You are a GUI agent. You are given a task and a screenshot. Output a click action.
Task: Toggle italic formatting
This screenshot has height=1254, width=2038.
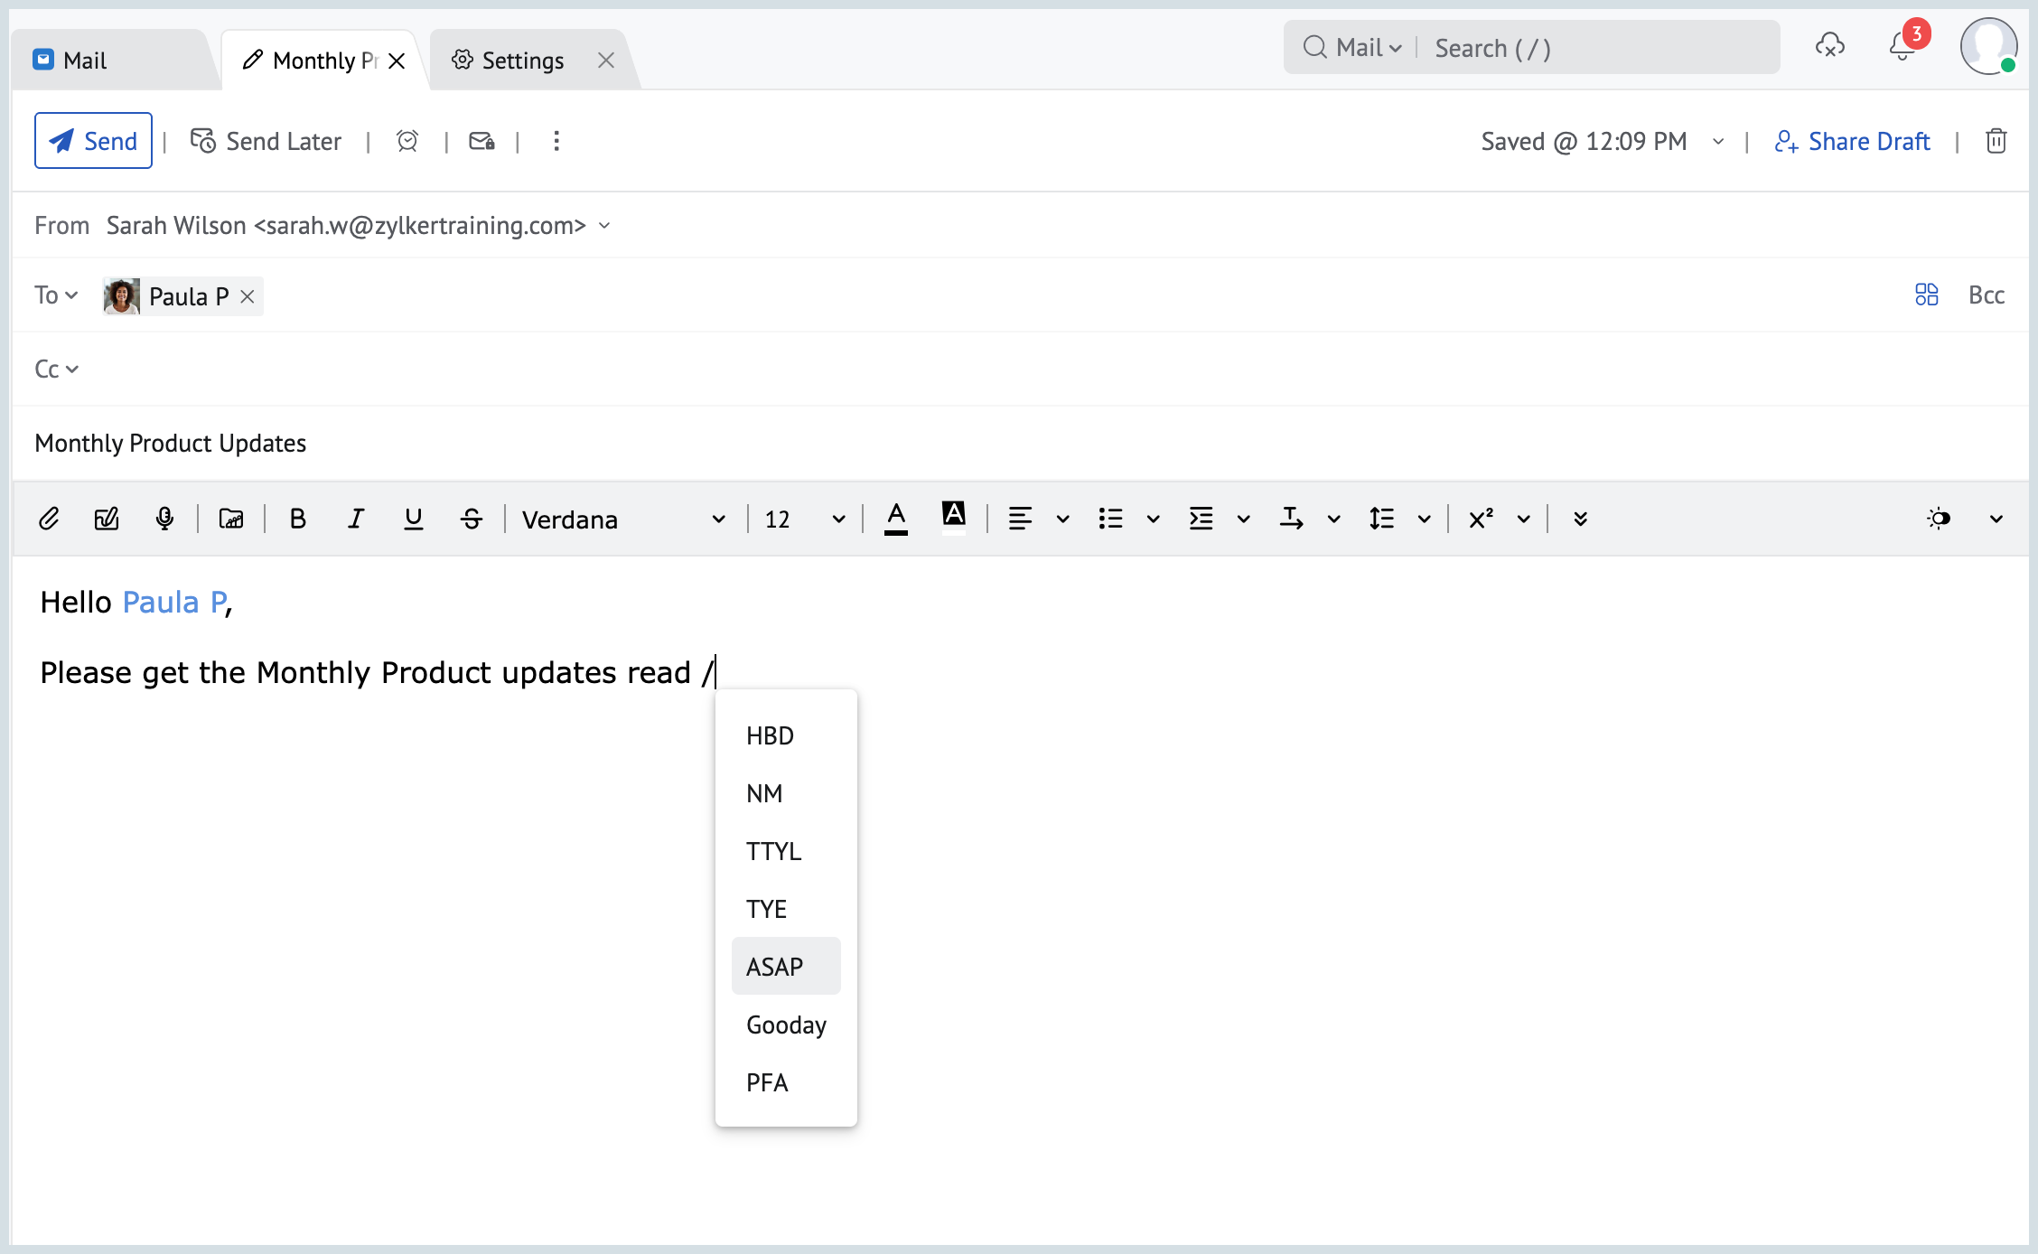tap(355, 519)
